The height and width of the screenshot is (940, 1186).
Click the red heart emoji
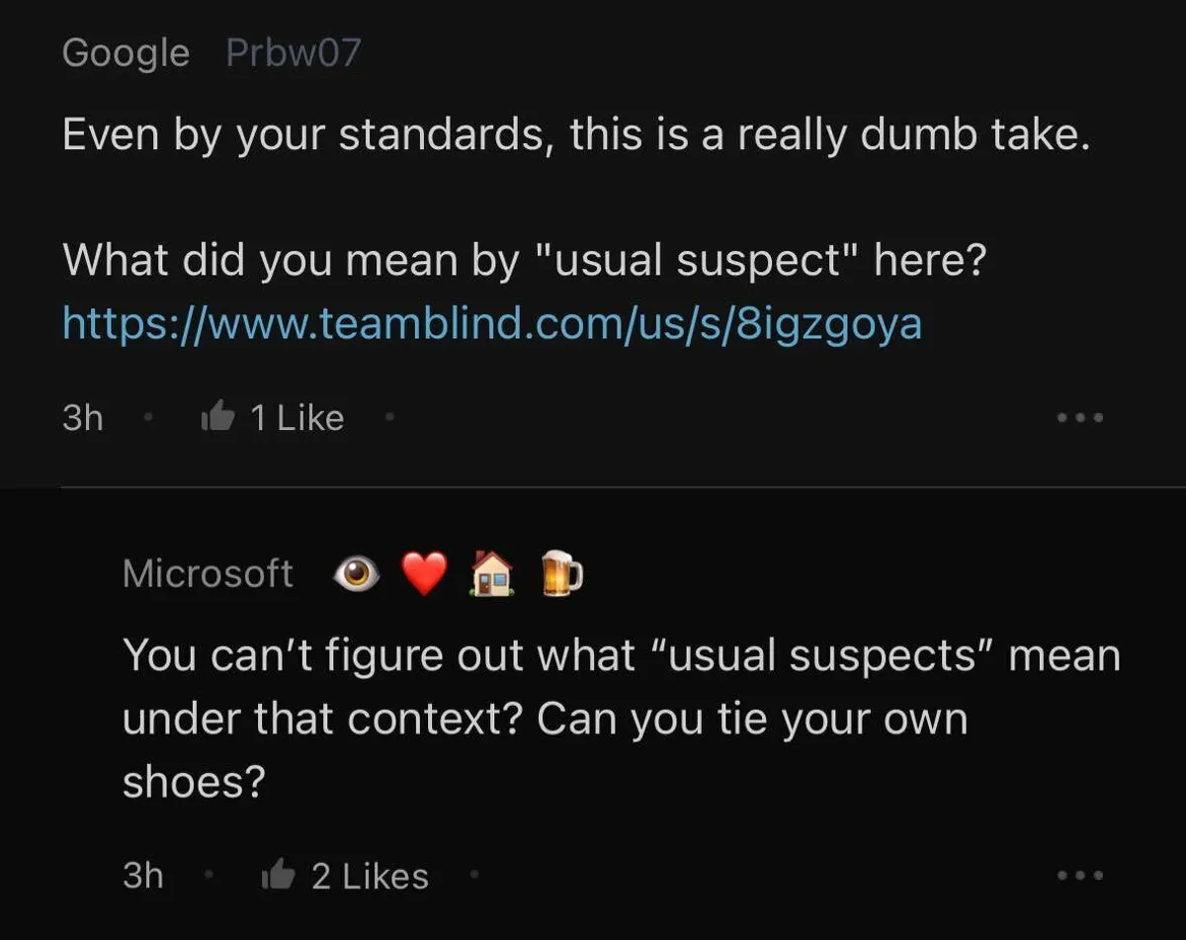pos(425,574)
